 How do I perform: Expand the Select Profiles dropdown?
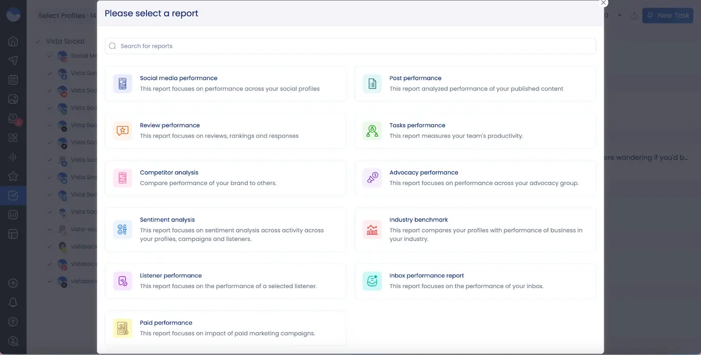(67, 15)
